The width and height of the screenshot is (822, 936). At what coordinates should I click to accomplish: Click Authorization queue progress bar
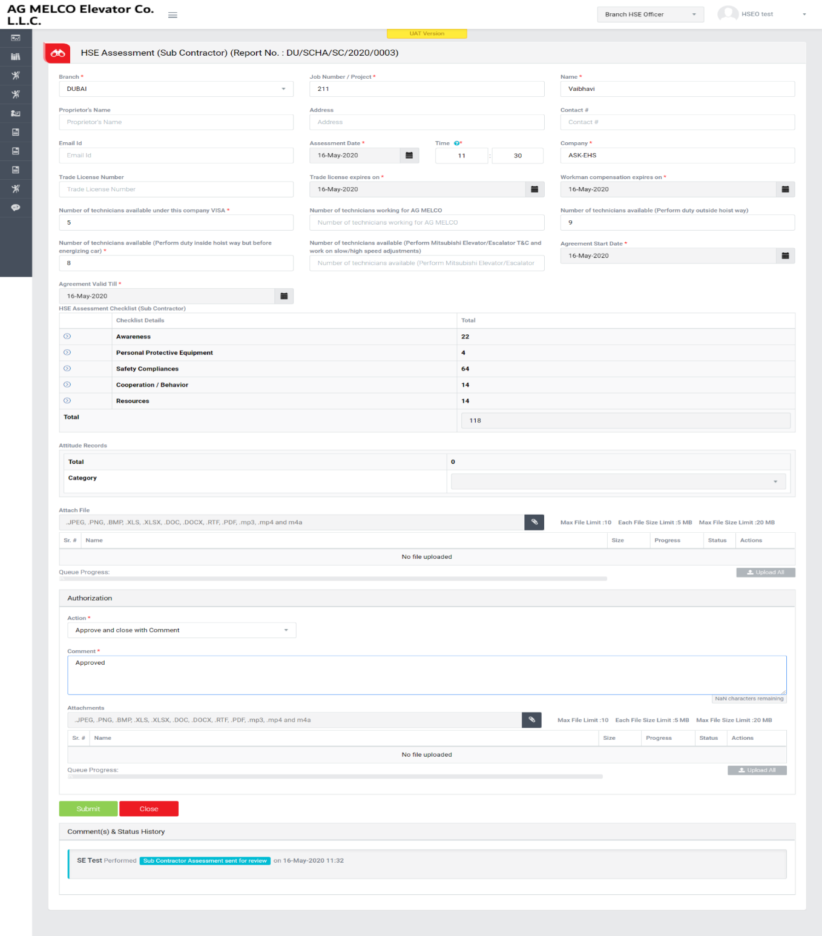[x=335, y=777]
